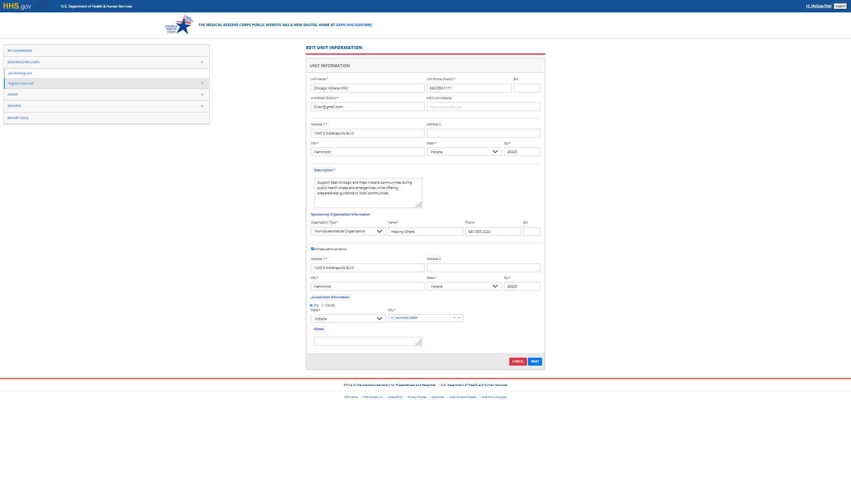Open the unit address State dropdown

coord(464,152)
